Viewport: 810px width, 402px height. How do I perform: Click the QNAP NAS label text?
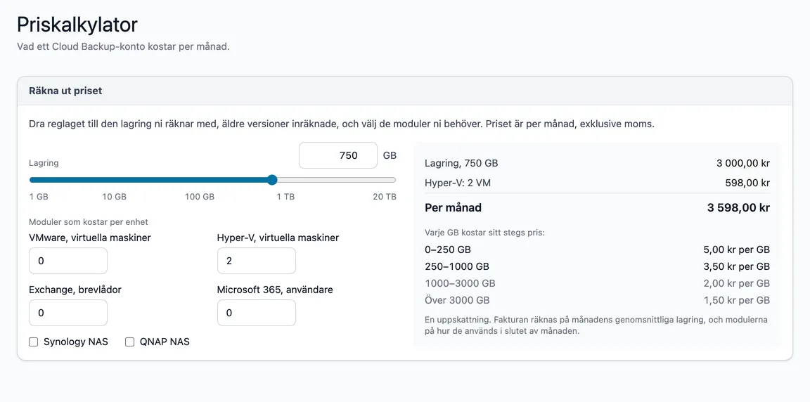[x=165, y=342]
